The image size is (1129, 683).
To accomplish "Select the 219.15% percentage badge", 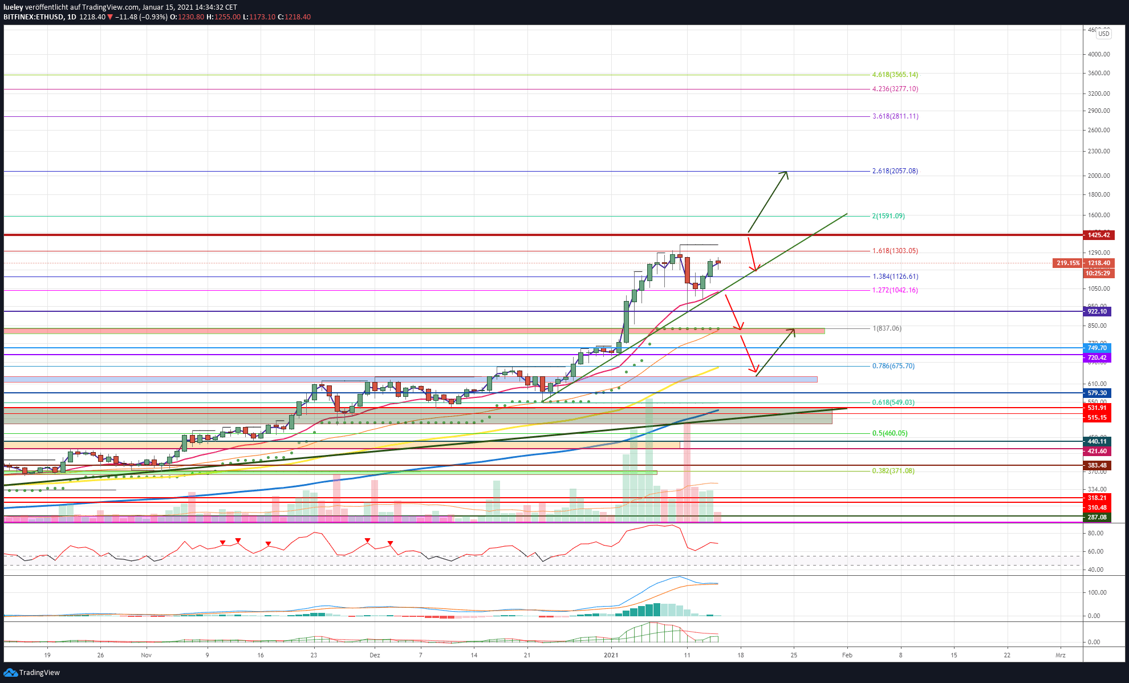I will (1067, 263).
